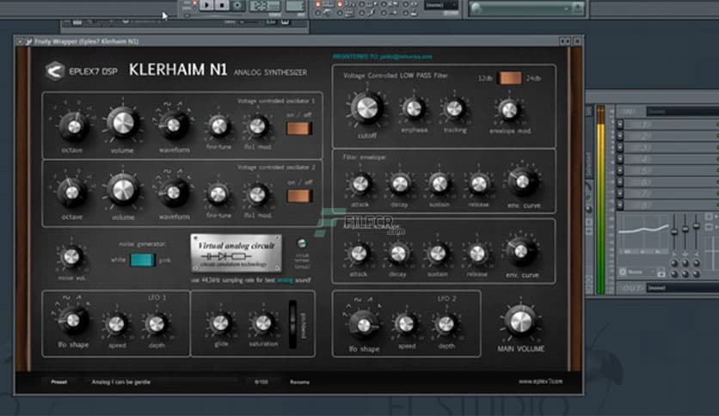Open the Fruity Wrapper title bar menu arrow

click(x=20, y=42)
